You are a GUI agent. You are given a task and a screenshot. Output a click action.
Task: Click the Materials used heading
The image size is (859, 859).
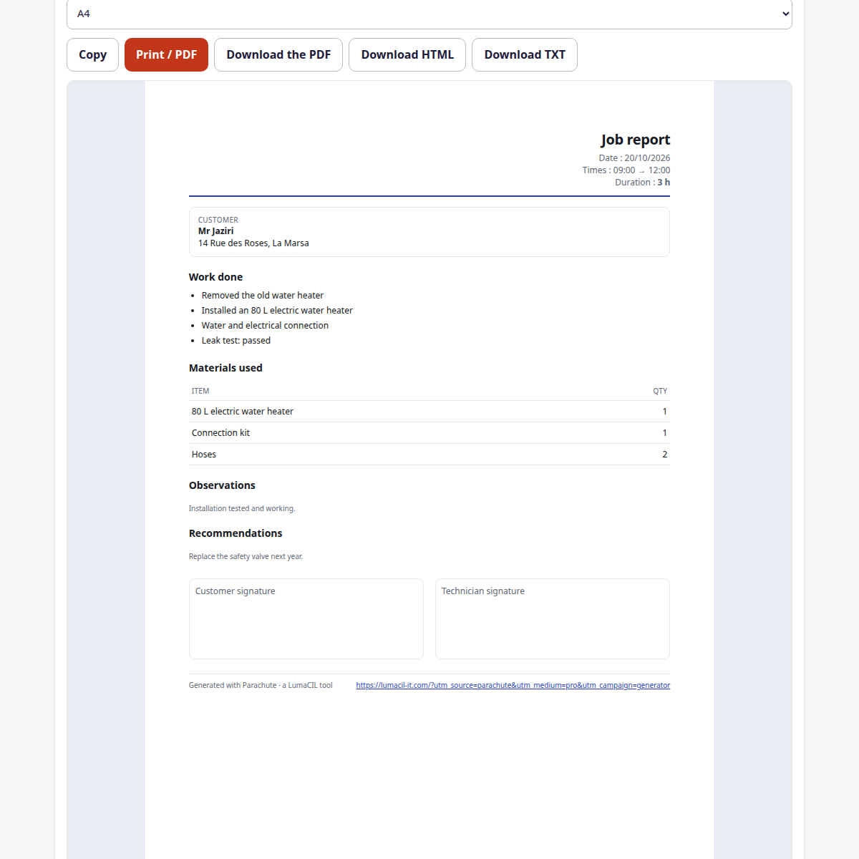[225, 368]
